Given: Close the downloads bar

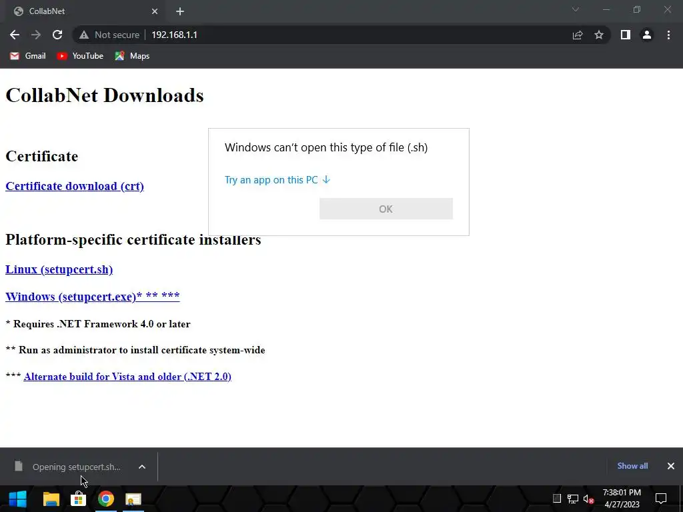Looking at the screenshot, I should pyautogui.click(x=671, y=466).
